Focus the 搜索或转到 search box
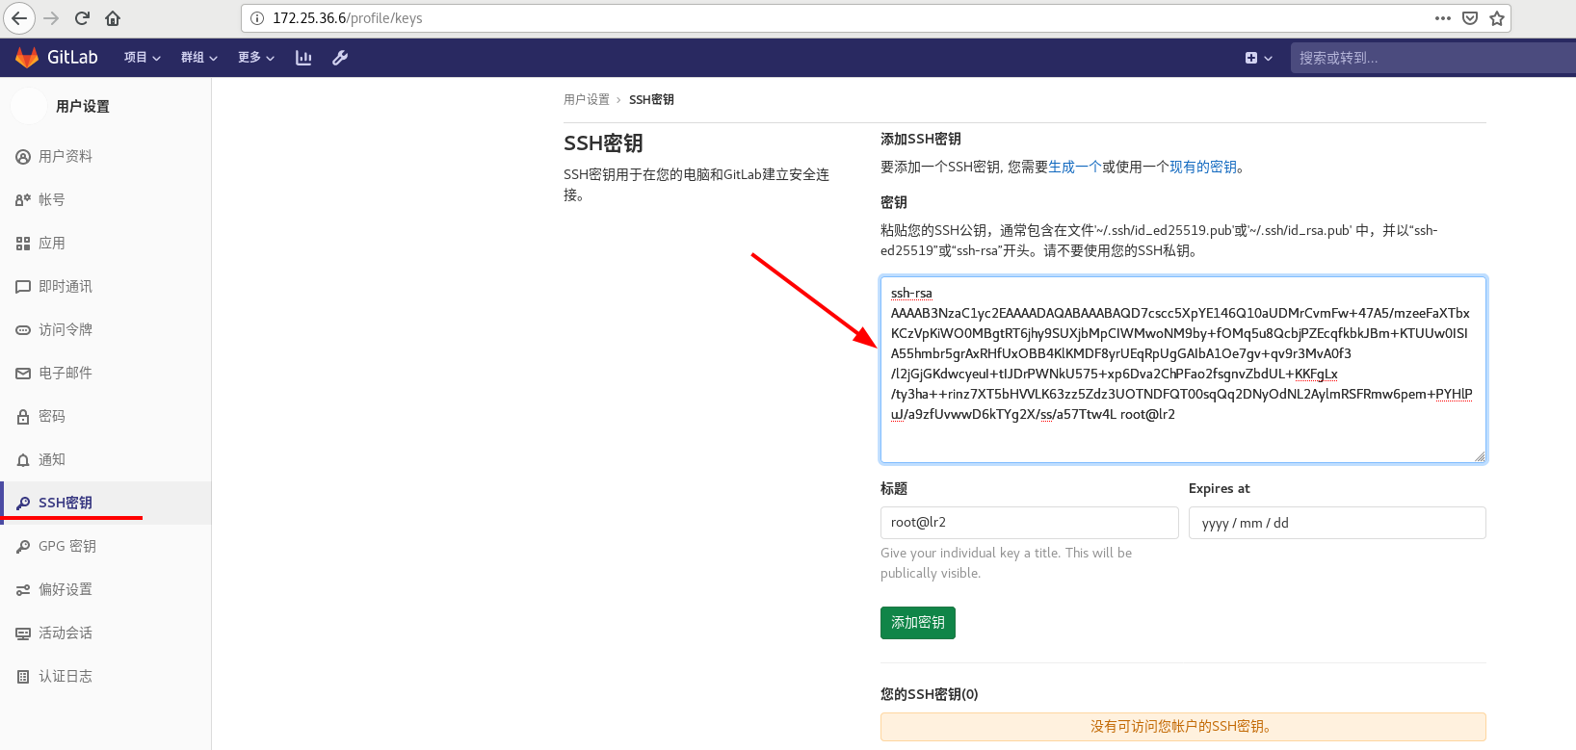The image size is (1576, 750). [x=1433, y=58]
